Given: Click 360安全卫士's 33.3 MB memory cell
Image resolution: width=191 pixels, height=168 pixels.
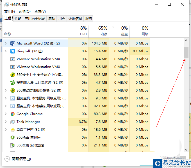Looking at the screenshot, I should [99, 75].
